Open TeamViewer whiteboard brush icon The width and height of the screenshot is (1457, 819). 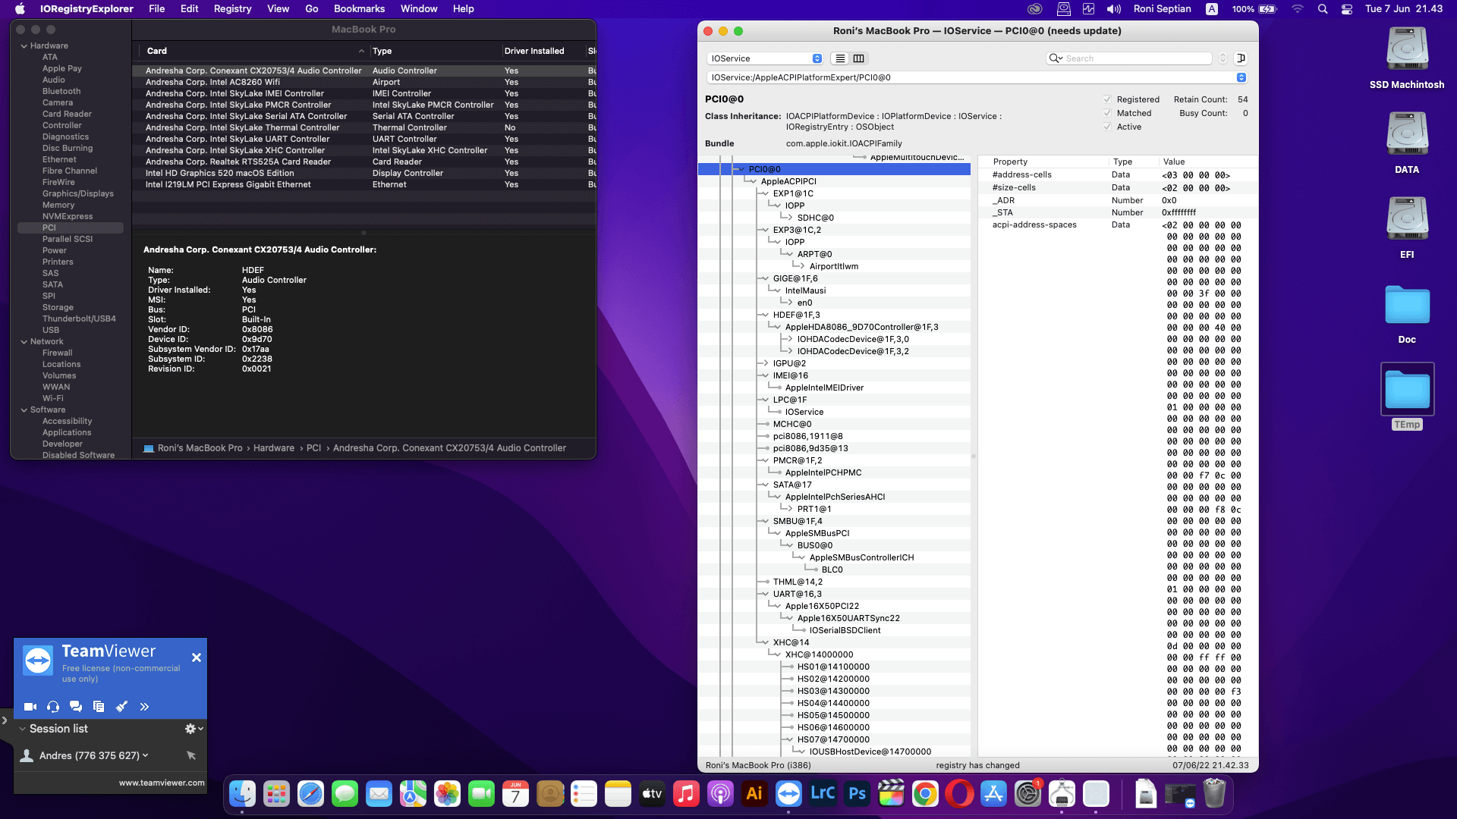(x=121, y=707)
